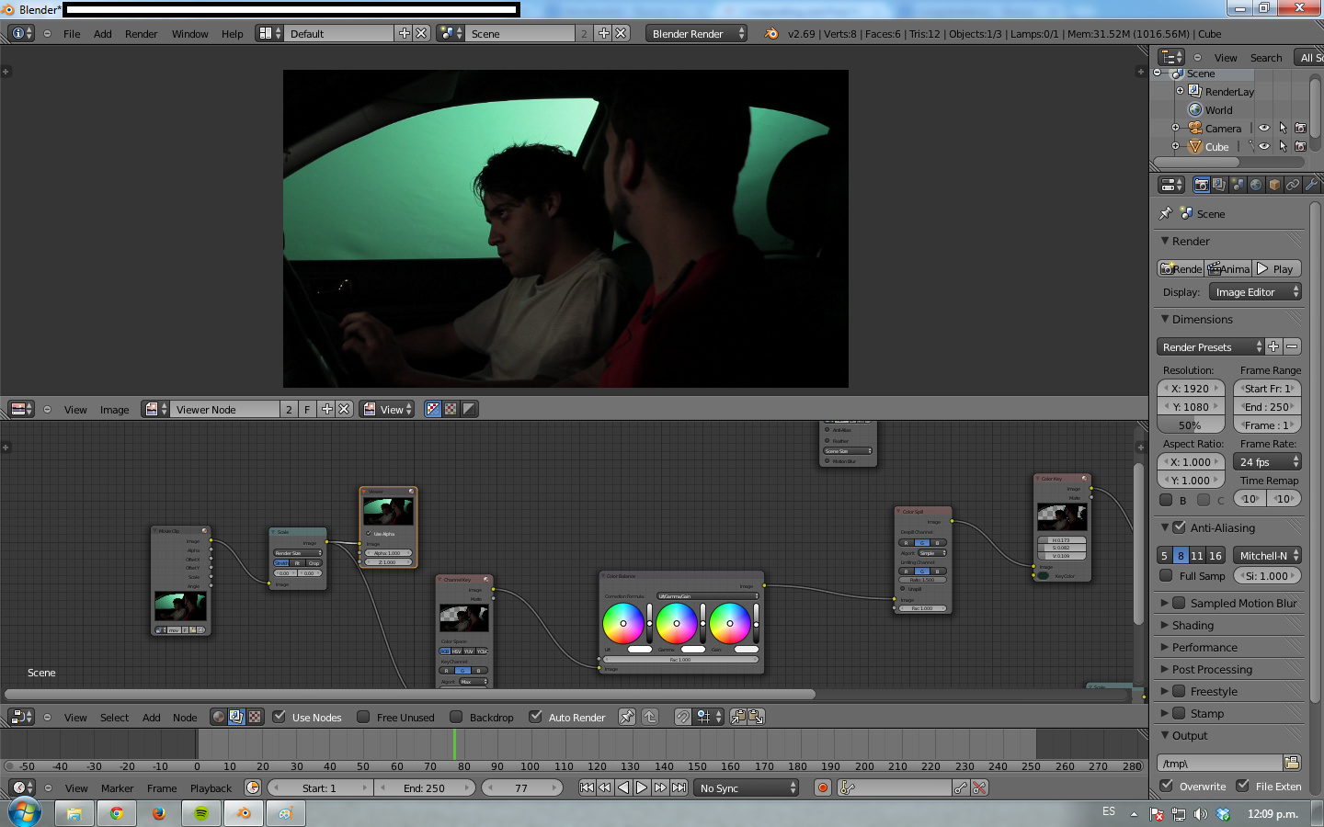Click paste nodes from clipboard icon
The image size is (1324, 827).
pos(757,717)
